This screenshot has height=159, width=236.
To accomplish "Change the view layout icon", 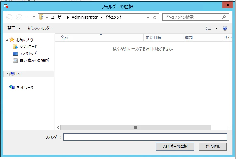I will (208, 28).
